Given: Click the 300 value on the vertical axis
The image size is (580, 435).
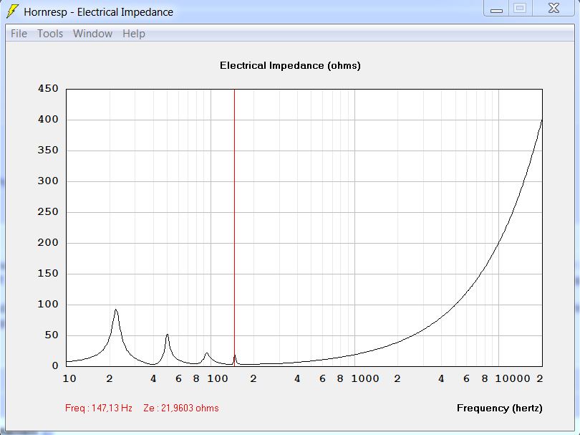Looking at the screenshot, I should (48, 181).
